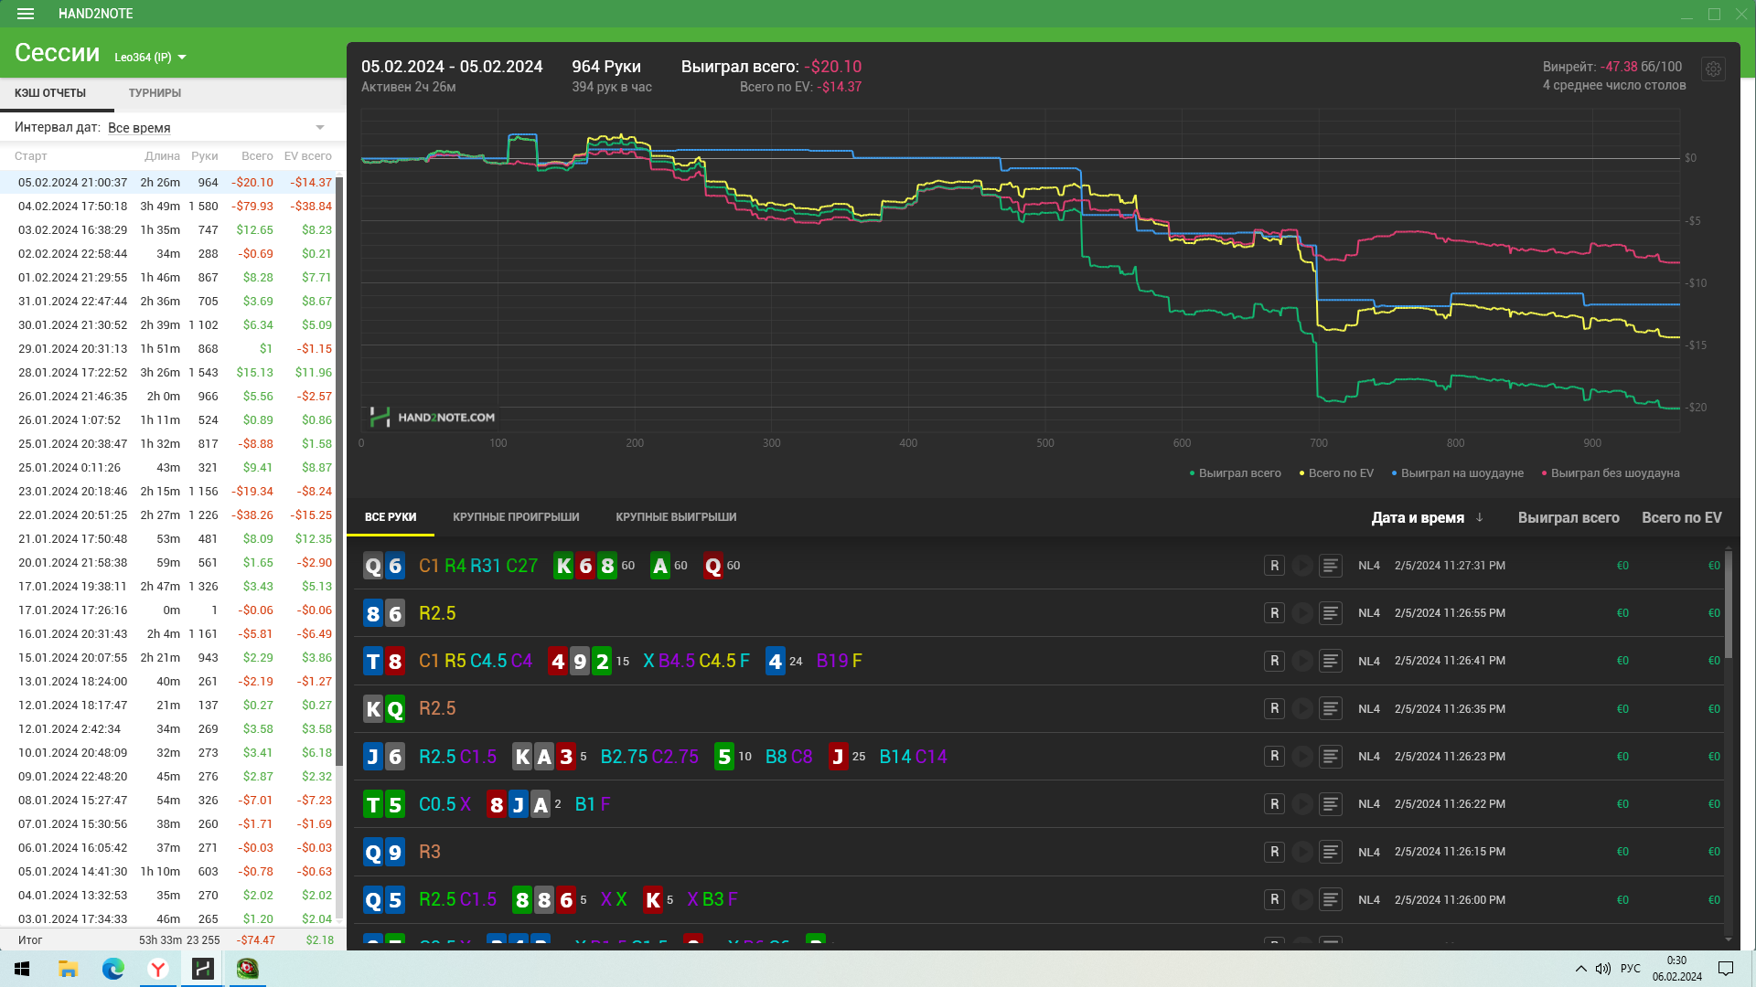Select session 16.01.2024 20:31:43
The width and height of the screenshot is (1756, 987).
(168, 634)
